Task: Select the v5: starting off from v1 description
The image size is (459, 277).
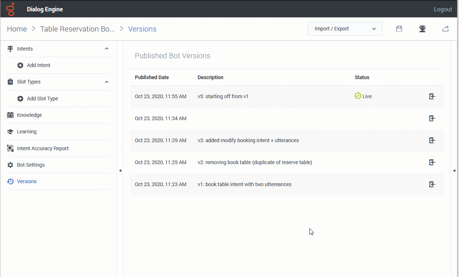Action: click(223, 96)
